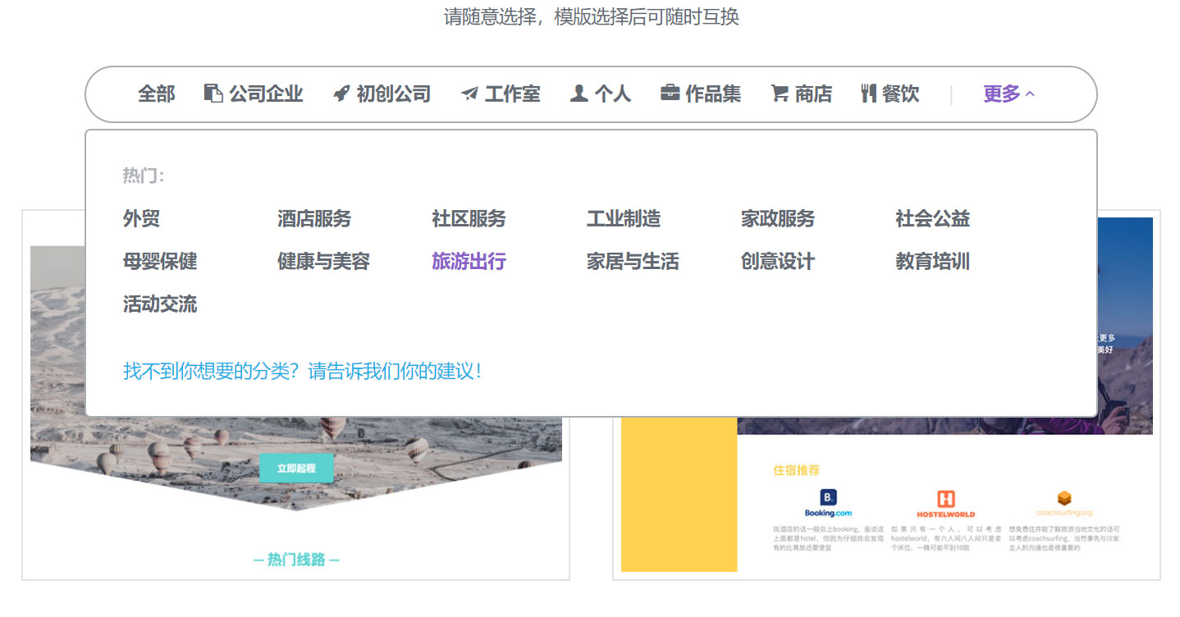Image resolution: width=1180 pixels, height=617 pixels.
Task: Select the 初创公司 rocket icon
Action: click(340, 94)
